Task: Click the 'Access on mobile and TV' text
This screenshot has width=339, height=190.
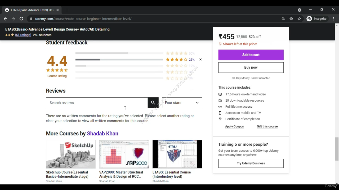Action: tap(243, 113)
